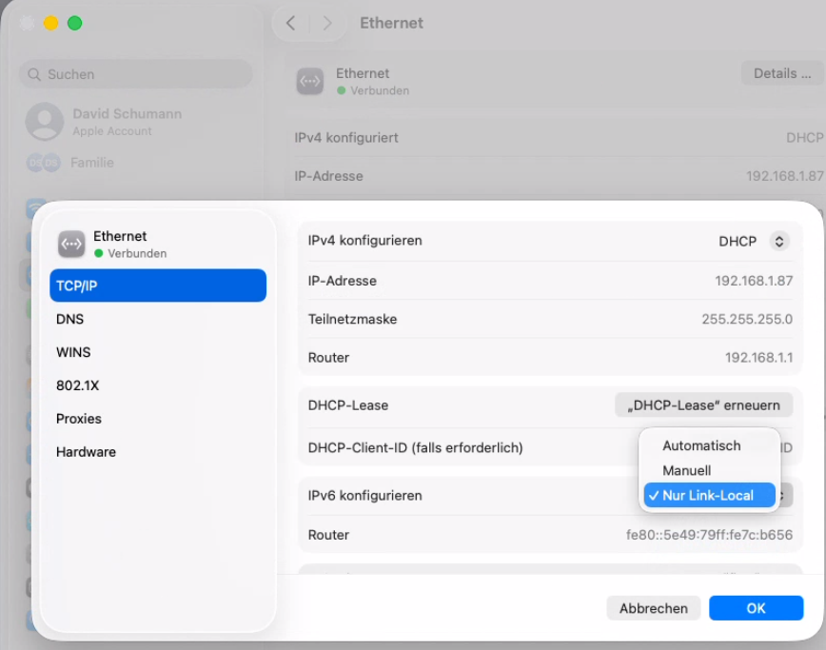The height and width of the screenshot is (650, 826).
Task: Click the green zoom window button
Action: [x=75, y=23]
